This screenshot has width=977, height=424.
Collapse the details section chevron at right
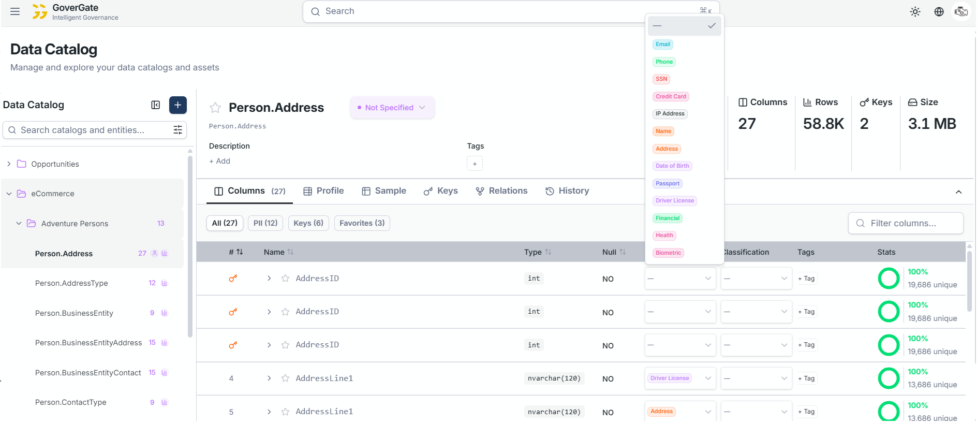click(958, 192)
